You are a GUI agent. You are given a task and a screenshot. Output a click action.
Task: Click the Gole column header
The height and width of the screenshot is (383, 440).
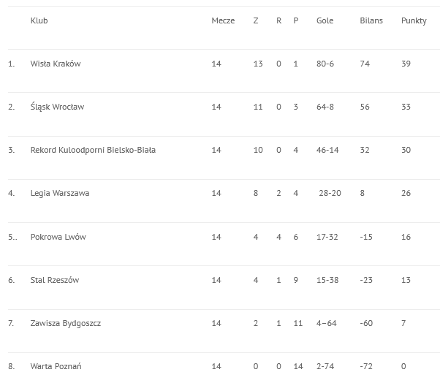[x=325, y=20]
